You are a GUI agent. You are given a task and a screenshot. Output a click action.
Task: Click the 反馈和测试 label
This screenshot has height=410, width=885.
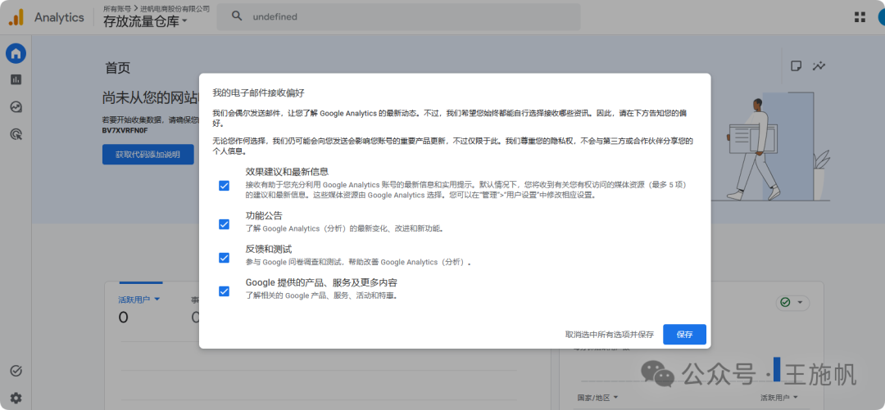point(269,249)
